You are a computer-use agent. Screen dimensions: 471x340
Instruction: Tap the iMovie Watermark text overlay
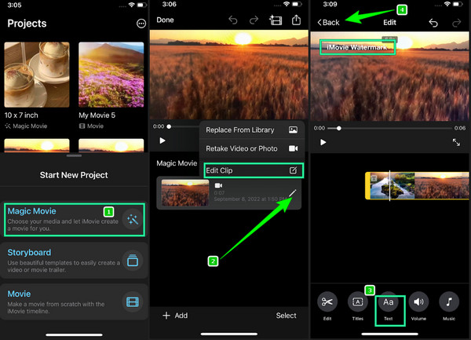tap(357, 47)
